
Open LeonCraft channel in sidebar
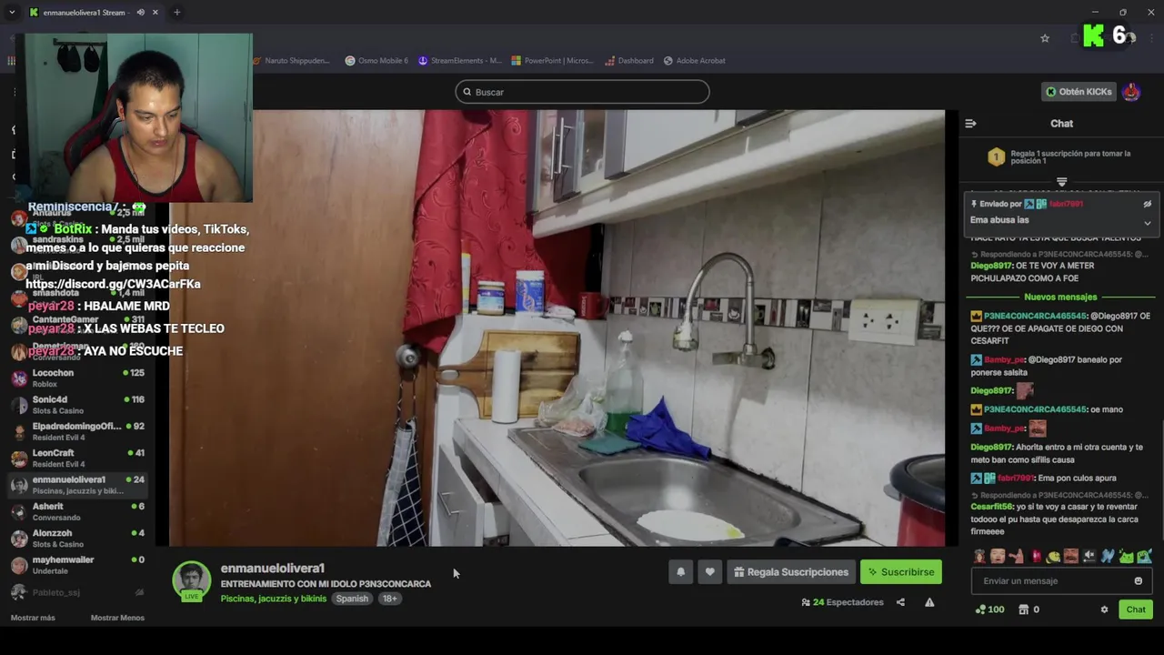78,458
